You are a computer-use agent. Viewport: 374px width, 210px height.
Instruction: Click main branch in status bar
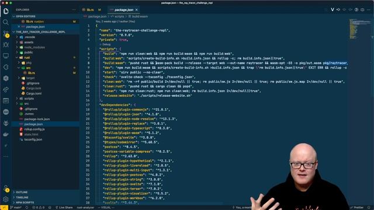pyautogui.click(x=16, y=208)
